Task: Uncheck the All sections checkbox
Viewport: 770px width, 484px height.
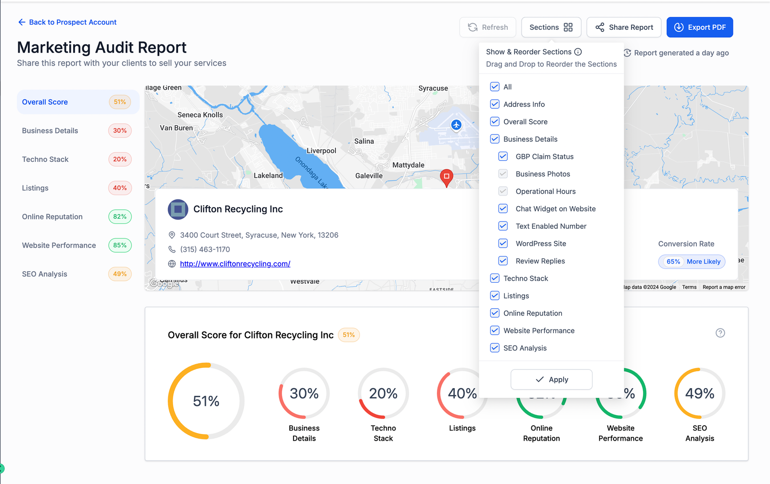Action: pyautogui.click(x=495, y=87)
